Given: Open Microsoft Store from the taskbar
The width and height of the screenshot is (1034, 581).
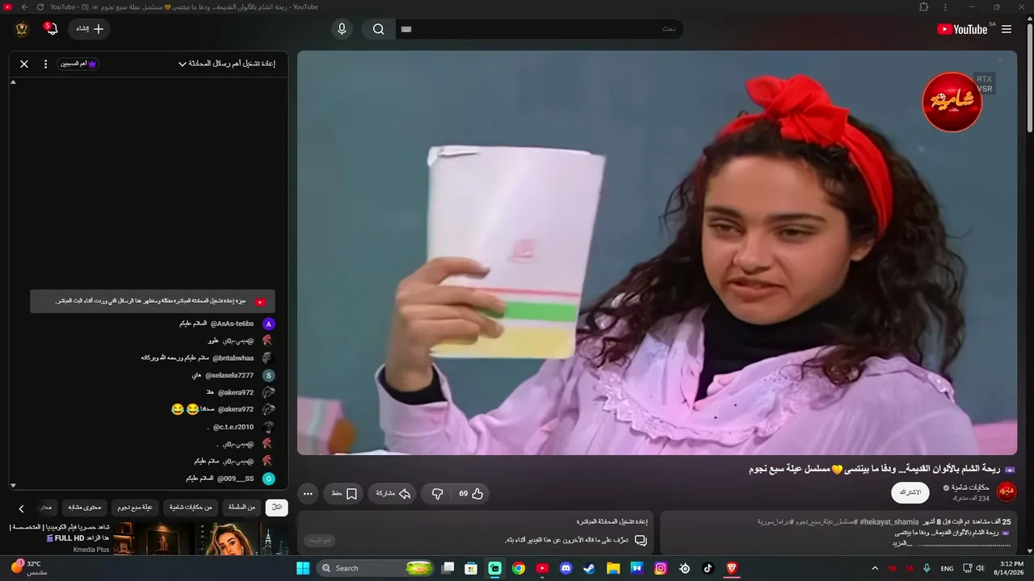Looking at the screenshot, I should point(471,568).
